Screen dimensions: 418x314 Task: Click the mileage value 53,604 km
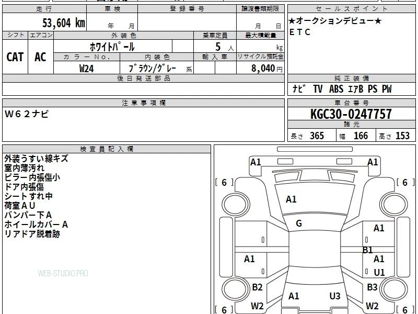tap(64, 23)
